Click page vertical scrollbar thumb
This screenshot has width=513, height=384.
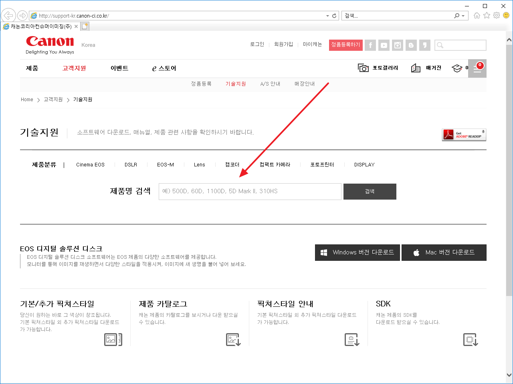pyautogui.click(x=509, y=170)
